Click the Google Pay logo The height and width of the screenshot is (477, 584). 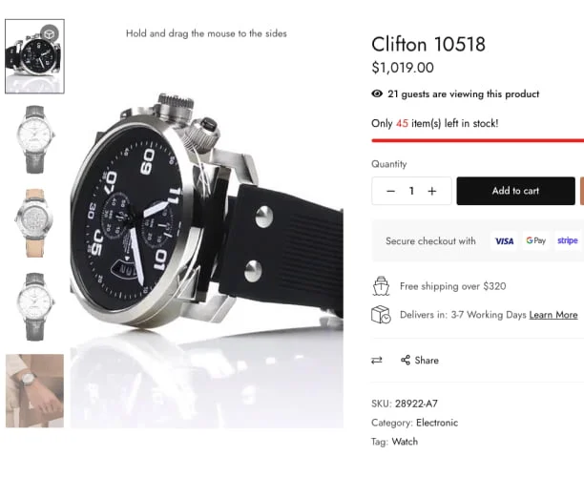535,240
